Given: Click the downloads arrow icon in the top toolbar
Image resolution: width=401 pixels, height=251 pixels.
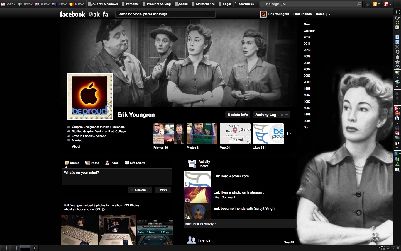Looking at the screenshot, I should coord(368,4).
